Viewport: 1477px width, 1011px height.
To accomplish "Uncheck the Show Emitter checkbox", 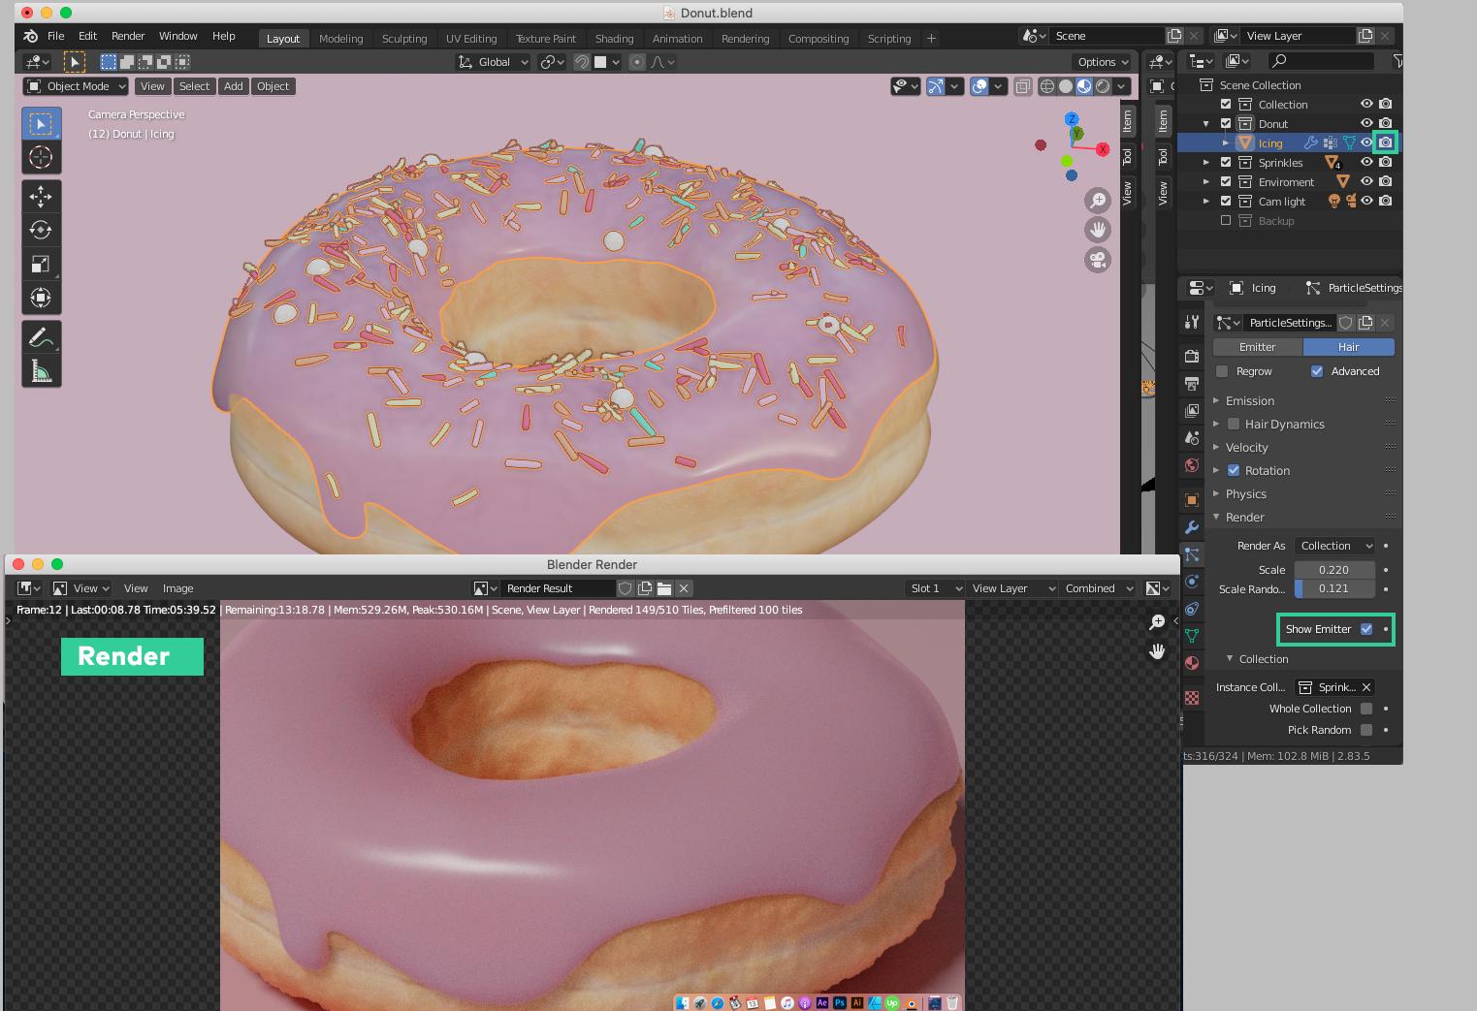I will click(1366, 629).
